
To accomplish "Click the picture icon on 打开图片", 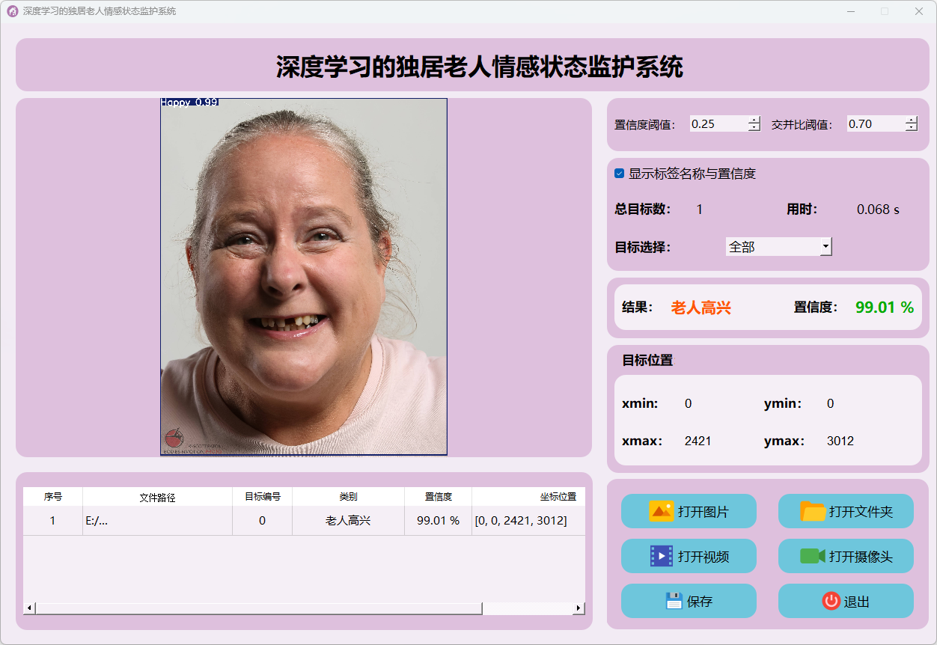I will 662,512.
